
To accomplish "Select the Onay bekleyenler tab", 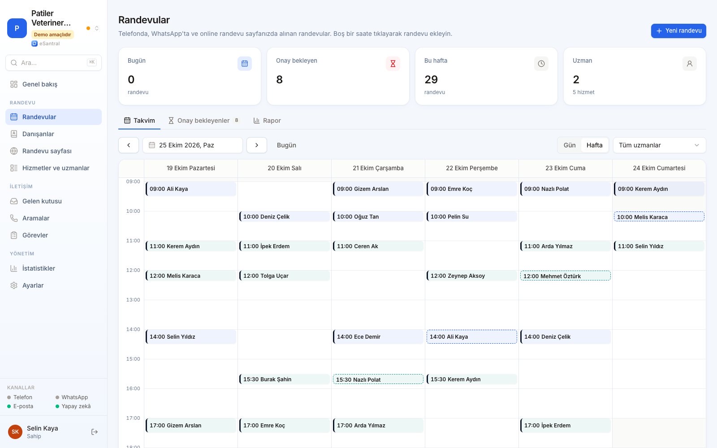I will click(203, 121).
